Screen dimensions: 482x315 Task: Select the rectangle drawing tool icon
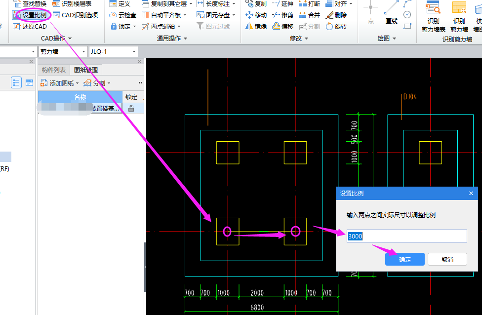pos(407,26)
